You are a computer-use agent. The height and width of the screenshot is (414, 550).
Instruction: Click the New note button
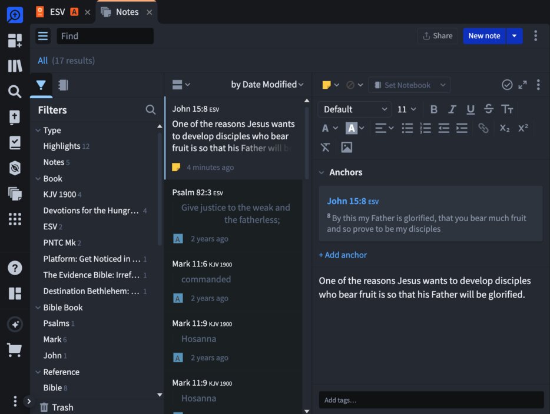[484, 35]
